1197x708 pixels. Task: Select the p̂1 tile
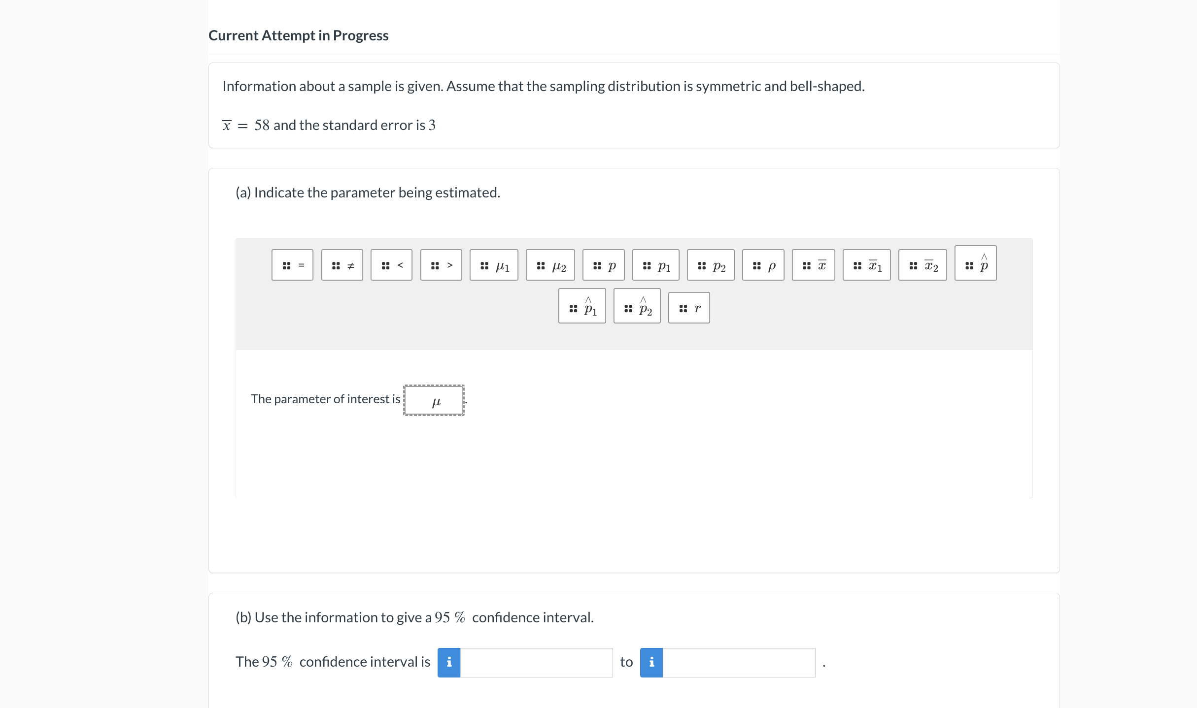tap(582, 307)
